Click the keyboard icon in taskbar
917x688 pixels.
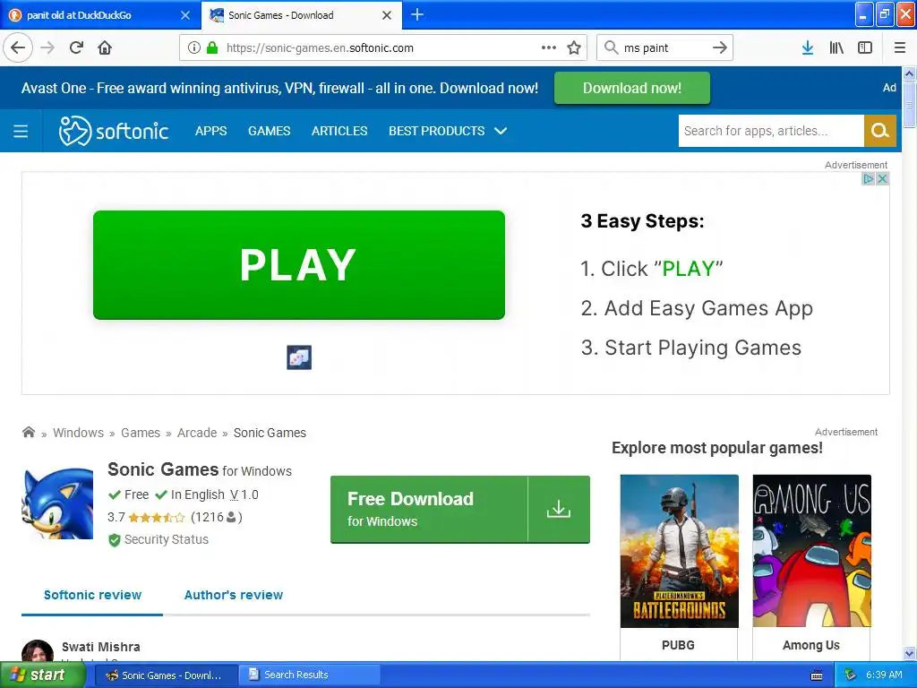817,675
